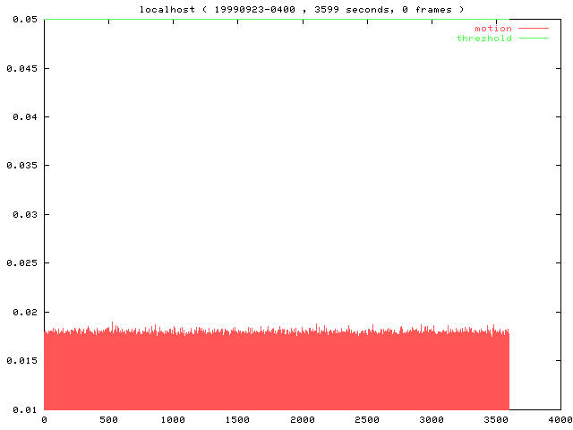Click the 1500 x-axis tick label
Screen dimensions: 573x430
237,420
